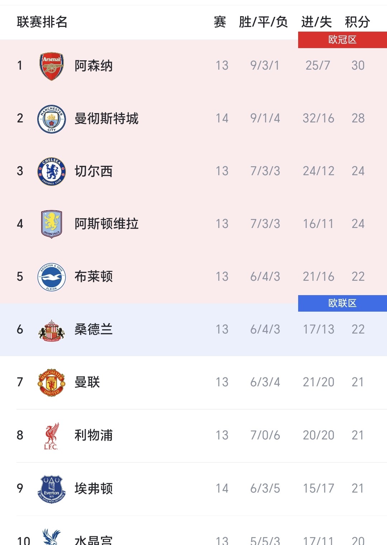This screenshot has height=545, width=387.
Task: Tap the Crystal Palace eagle logo
Action: pyautogui.click(x=52, y=537)
